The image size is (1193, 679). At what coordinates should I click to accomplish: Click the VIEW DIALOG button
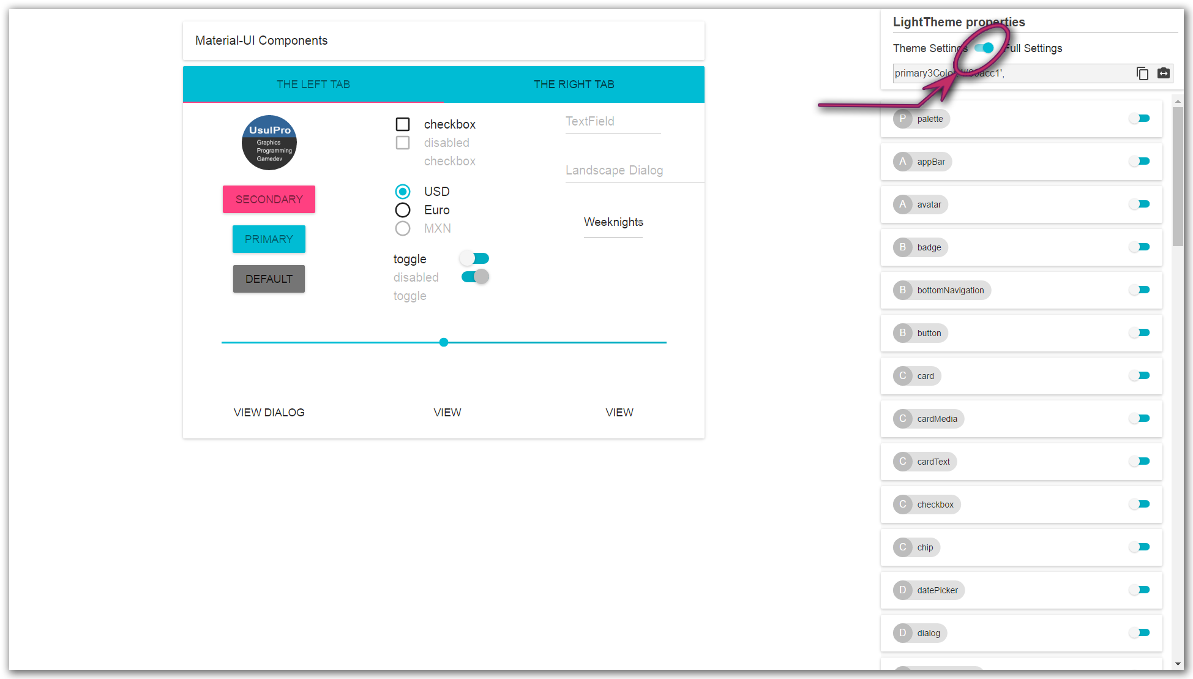pyautogui.click(x=269, y=413)
